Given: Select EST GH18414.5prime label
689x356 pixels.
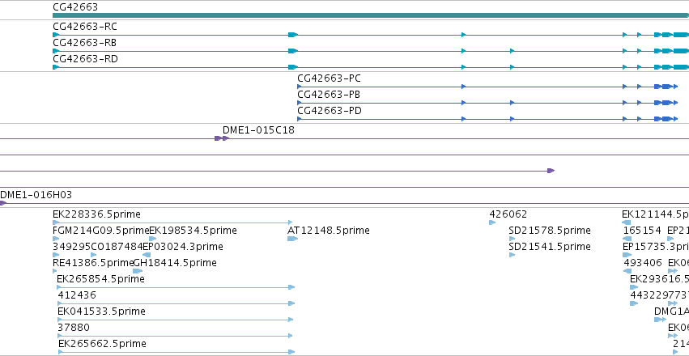Looking at the screenshot, I should point(175,263).
